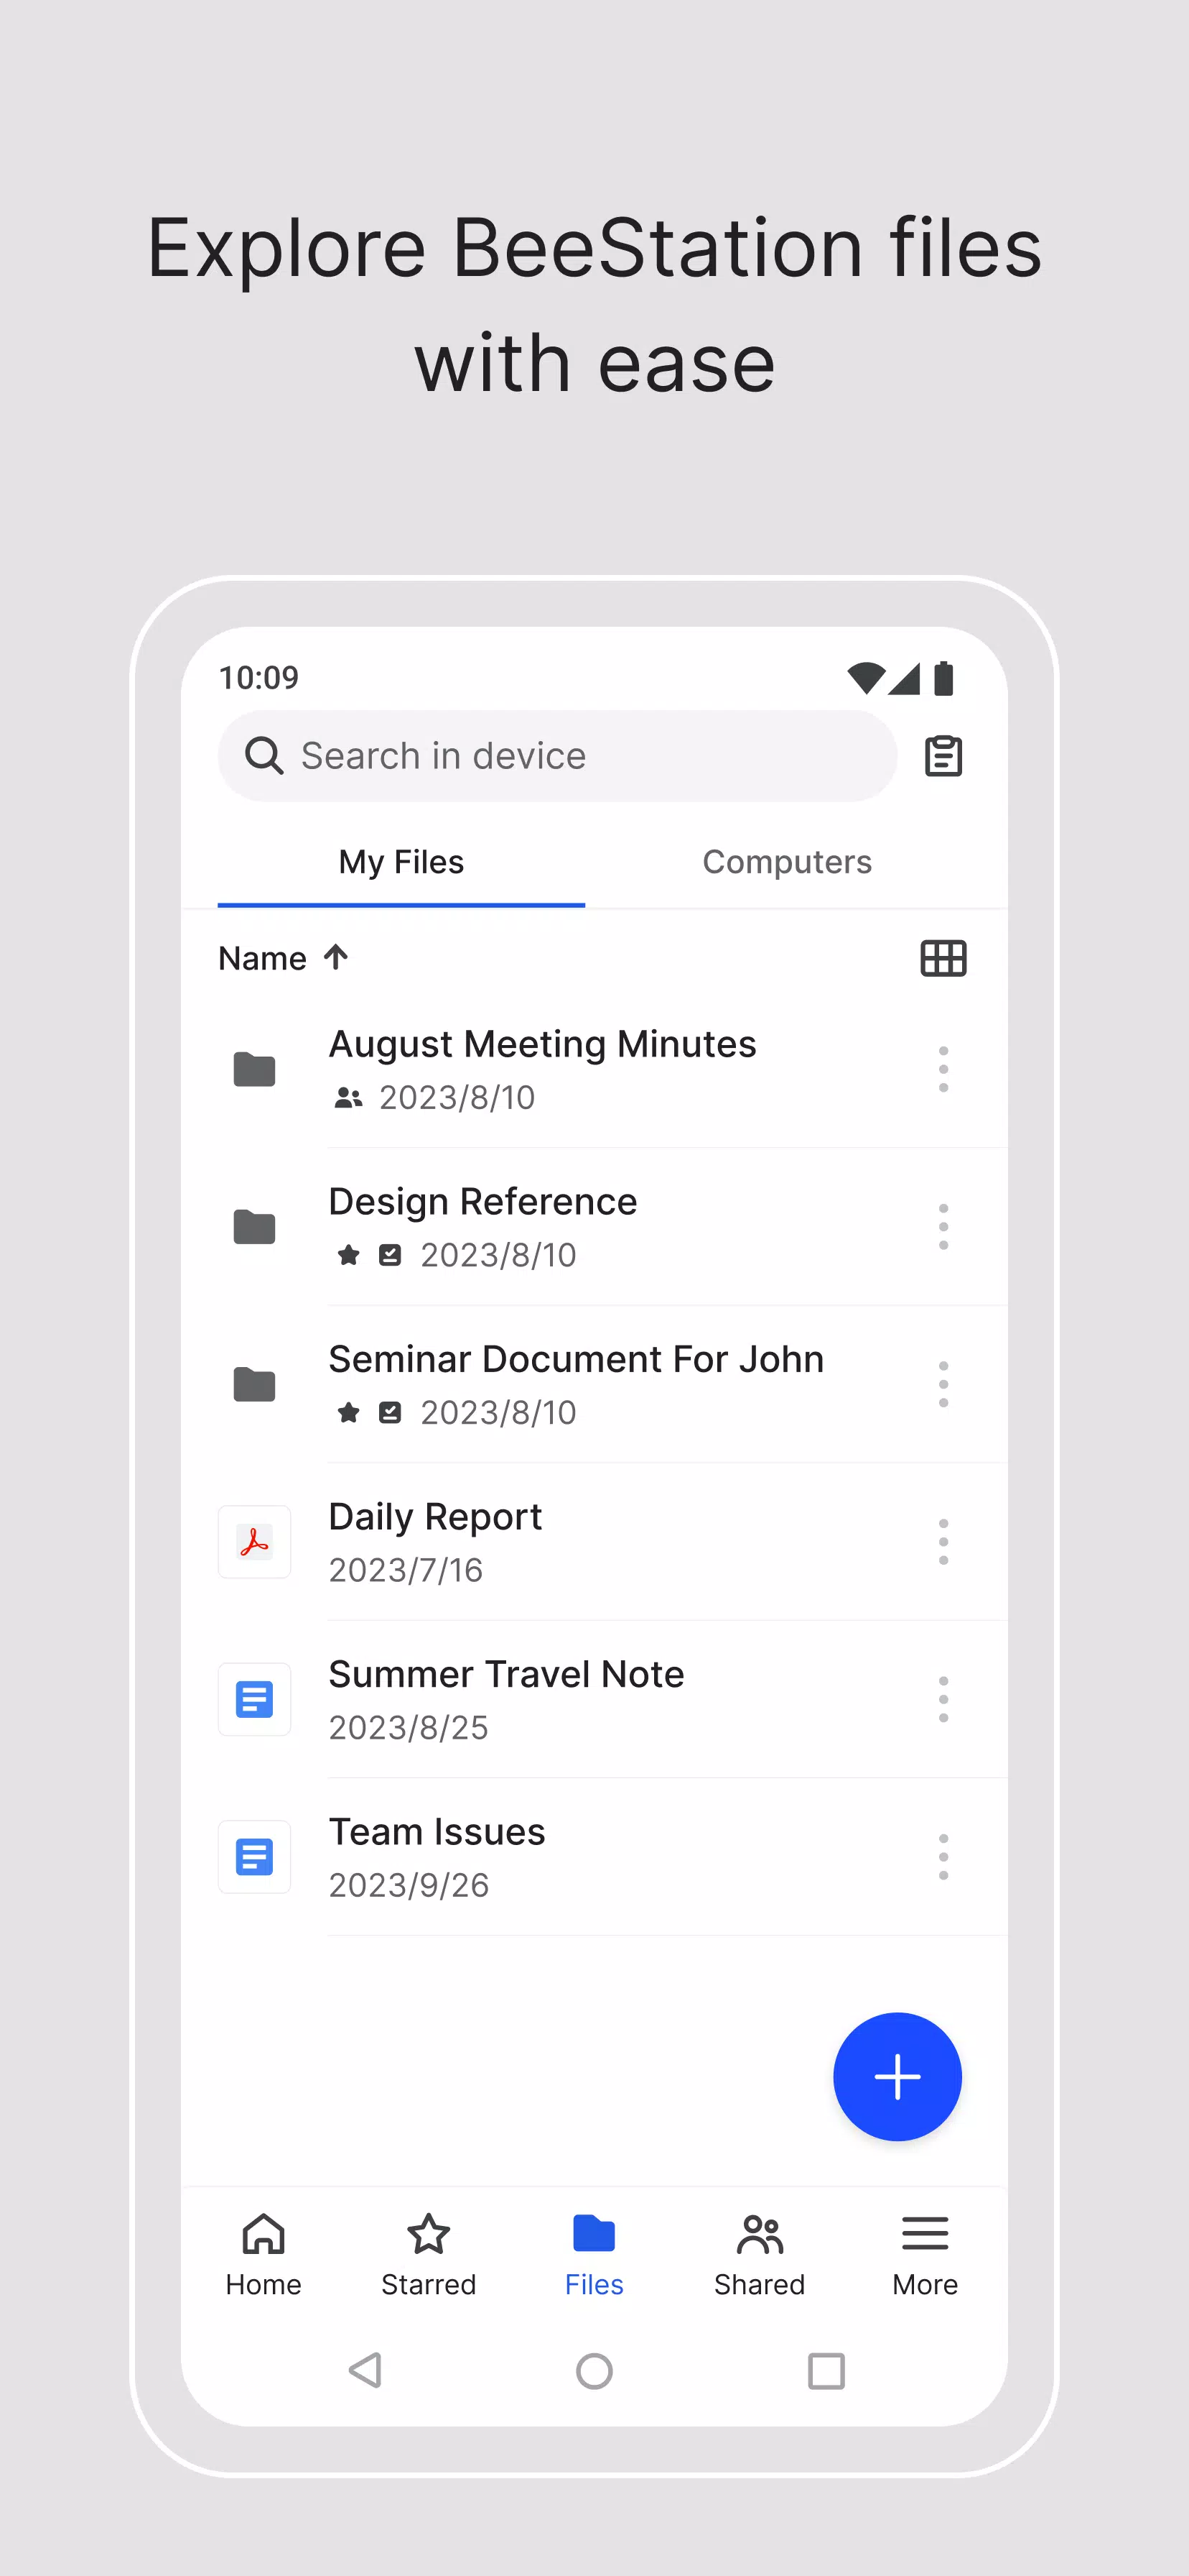Open the clipboard task list icon
1189x2576 pixels.
pos(942,756)
